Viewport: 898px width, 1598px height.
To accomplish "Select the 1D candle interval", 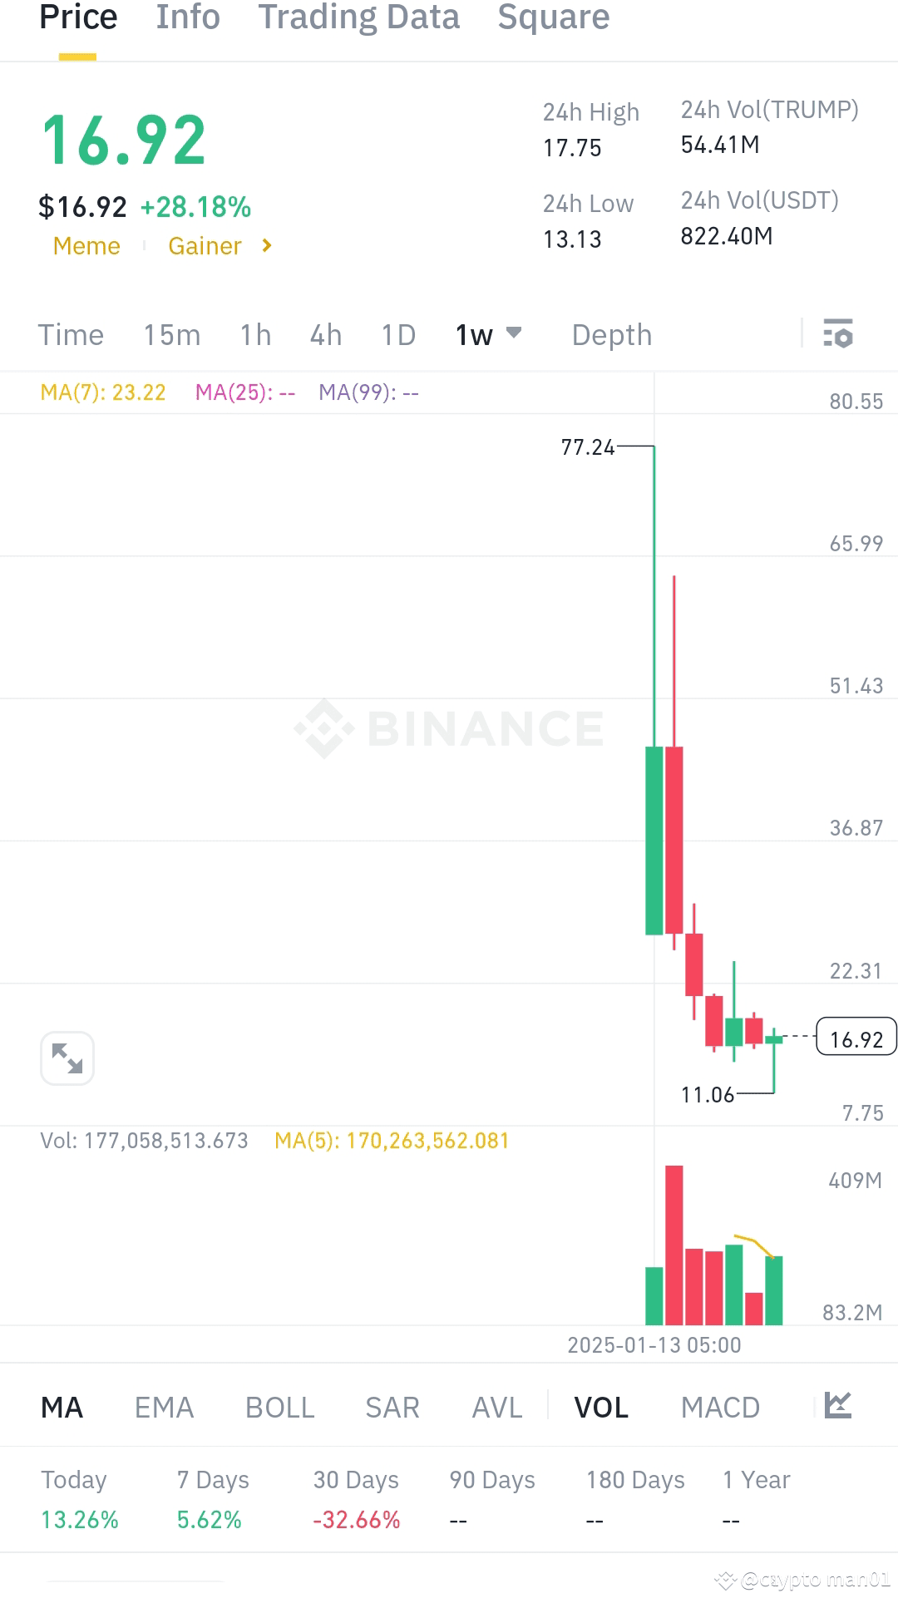I will coord(397,334).
